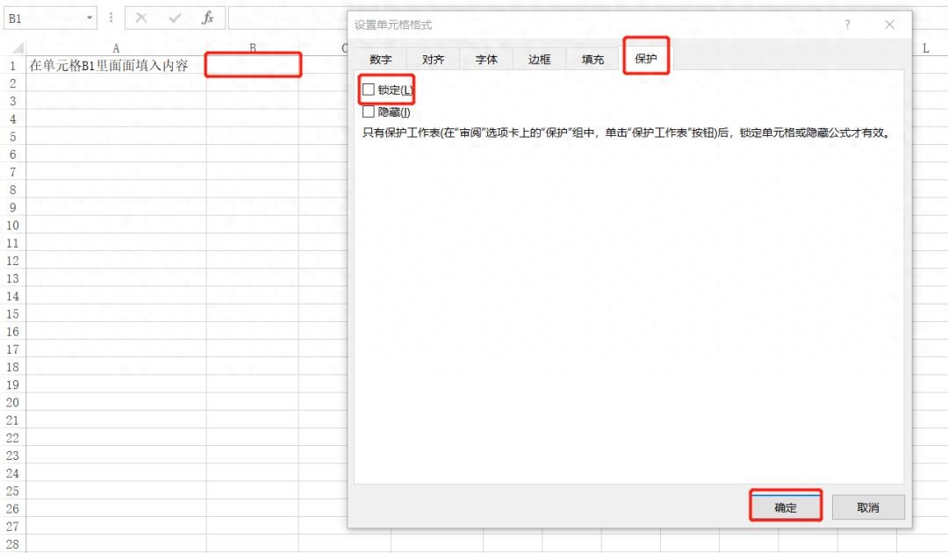Click into the formula bar input
Screen dimensions: 948x553
coord(288,18)
